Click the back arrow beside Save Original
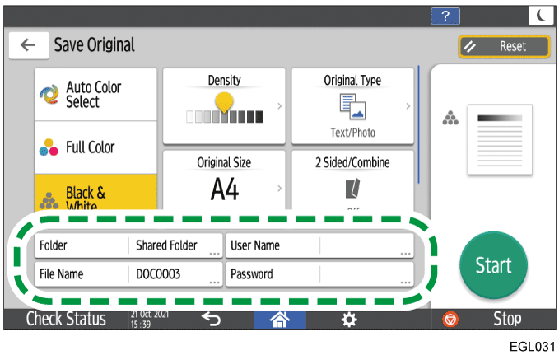Image resolution: width=559 pixels, height=355 pixels. (28, 46)
